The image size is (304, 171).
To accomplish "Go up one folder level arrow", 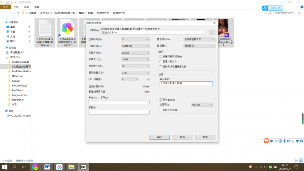I will pyautogui.click(x=18, y=13).
